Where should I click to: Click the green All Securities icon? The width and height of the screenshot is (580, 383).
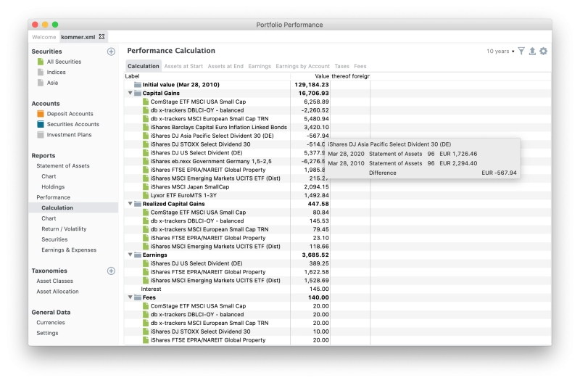41,62
